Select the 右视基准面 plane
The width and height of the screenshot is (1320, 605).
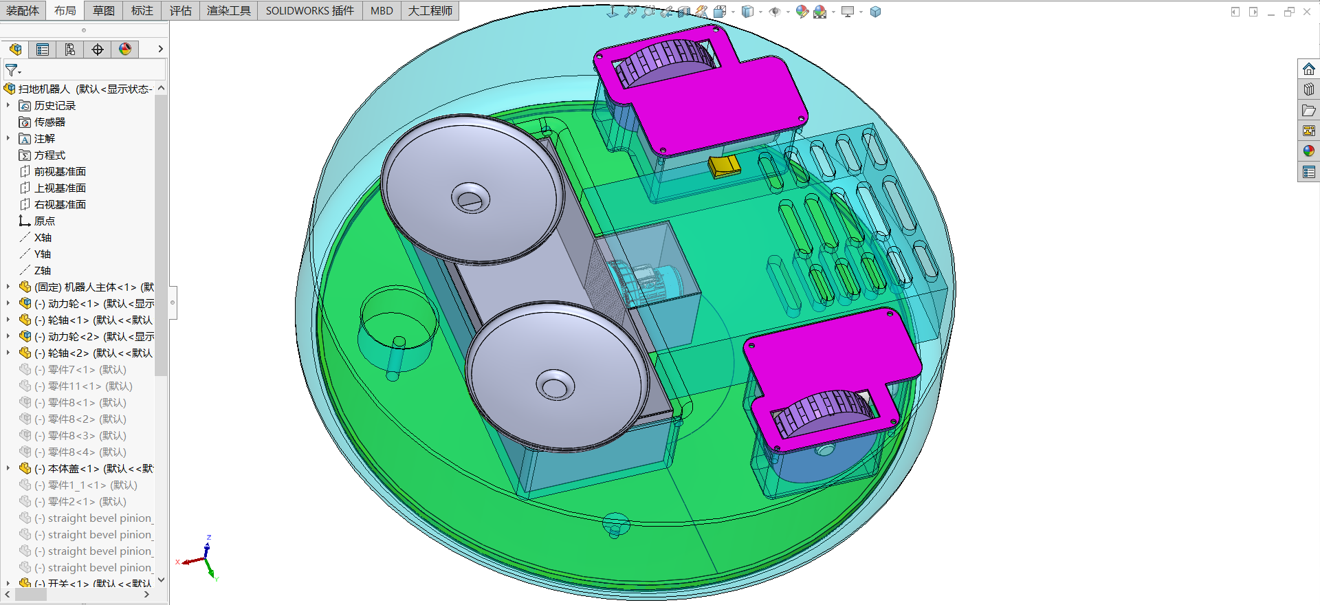pos(52,204)
